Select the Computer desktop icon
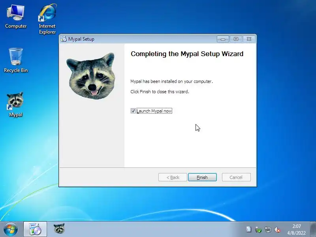Screen dimensions: 316x237 tap(16, 17)
